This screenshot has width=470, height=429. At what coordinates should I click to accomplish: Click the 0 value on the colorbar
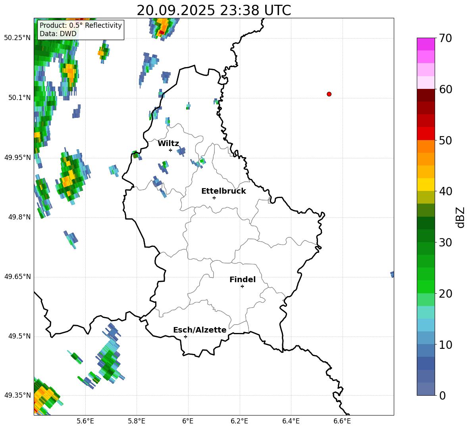tap(442, 396)
